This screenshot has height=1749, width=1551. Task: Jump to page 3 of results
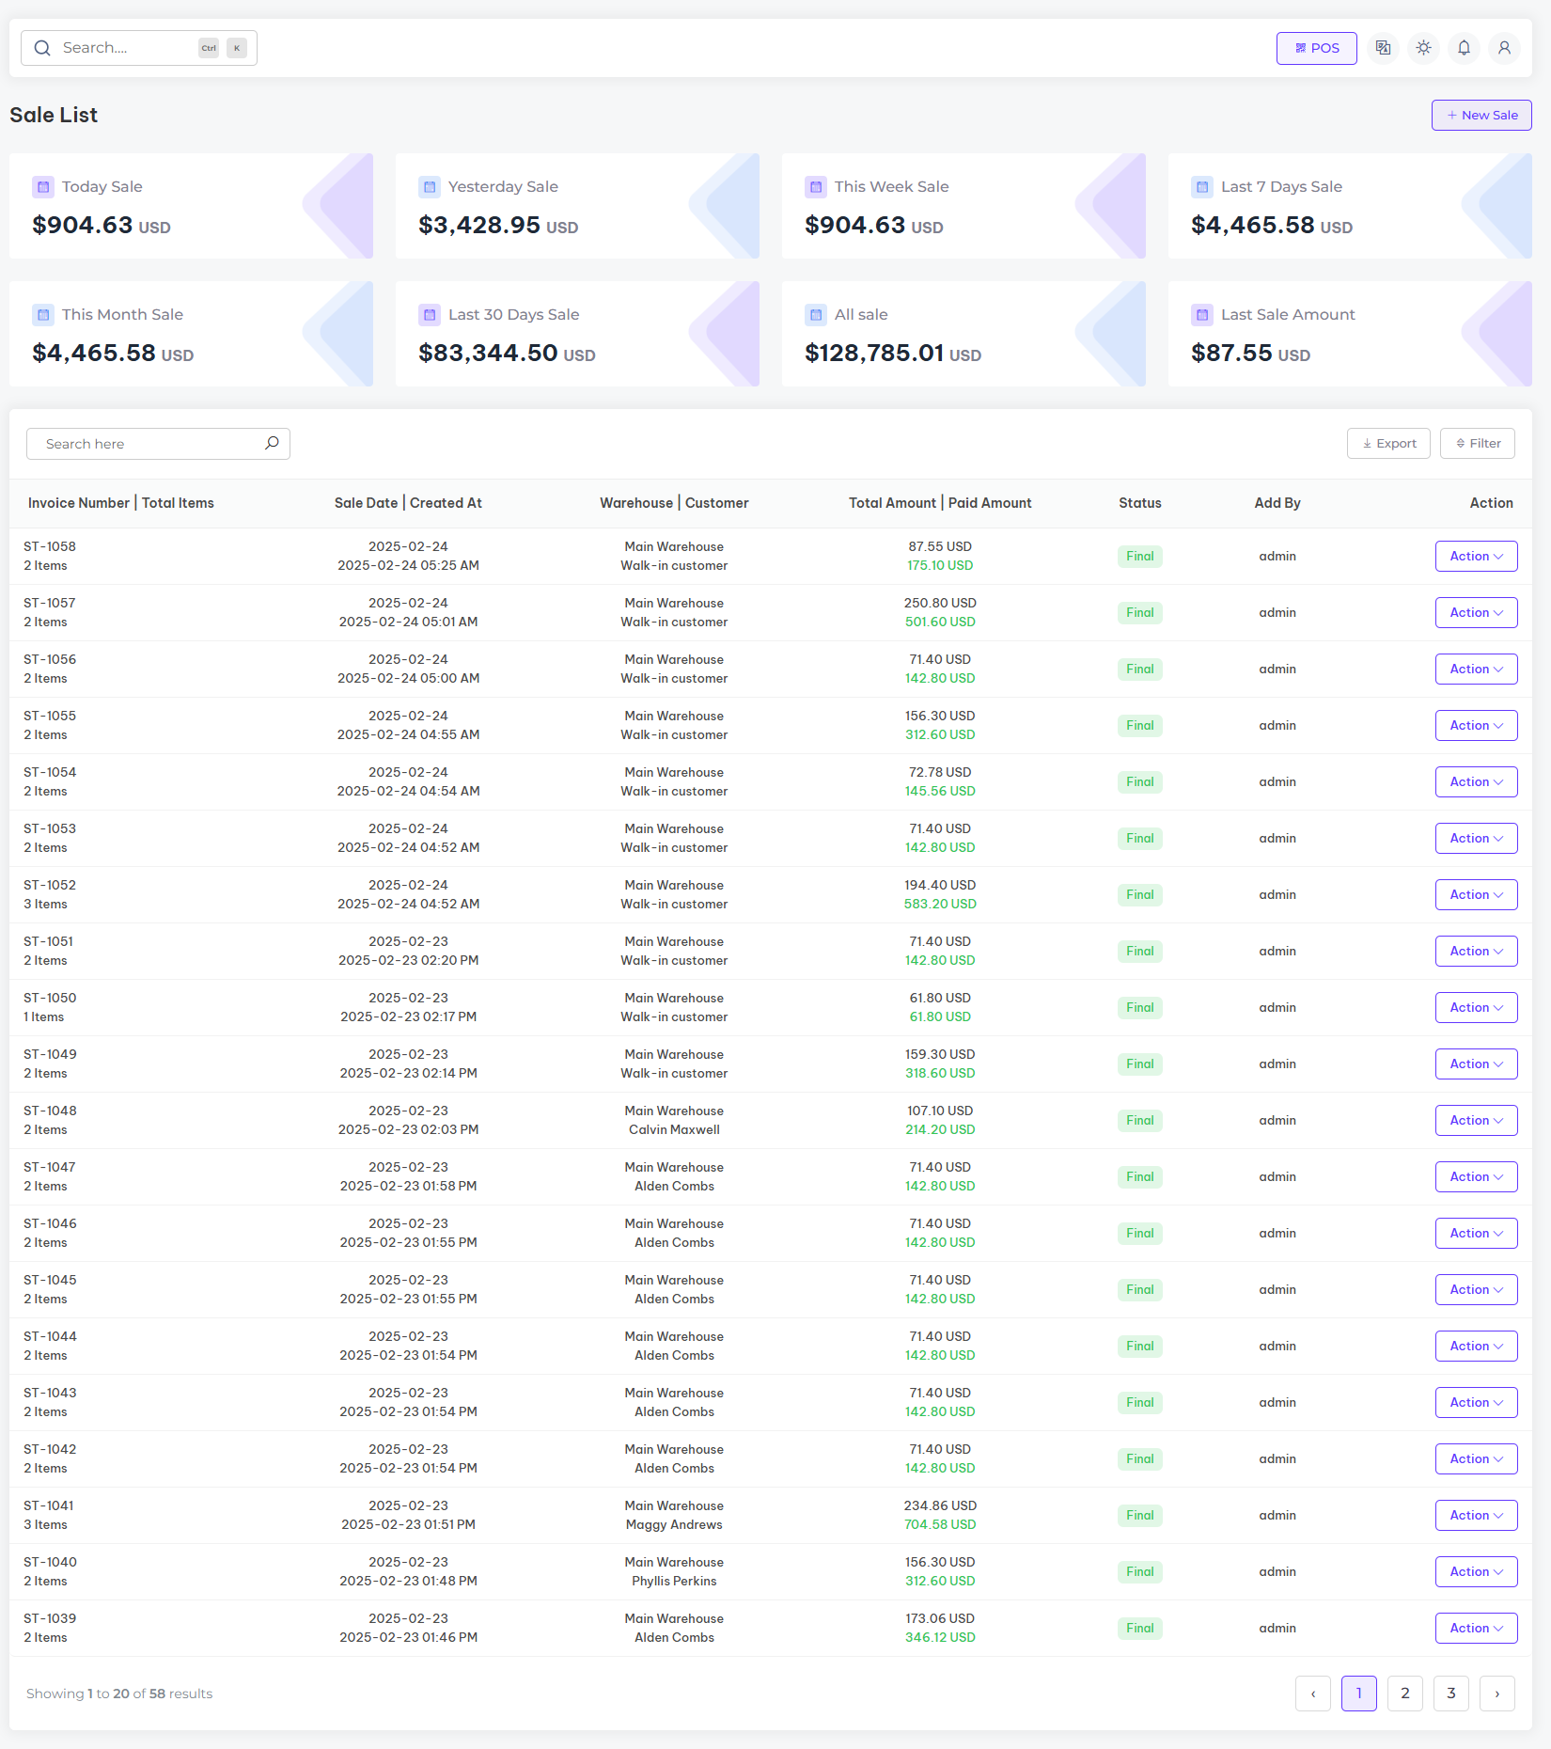(1450, 1694)
